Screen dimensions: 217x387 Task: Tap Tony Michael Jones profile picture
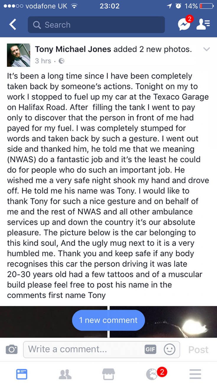18,55
